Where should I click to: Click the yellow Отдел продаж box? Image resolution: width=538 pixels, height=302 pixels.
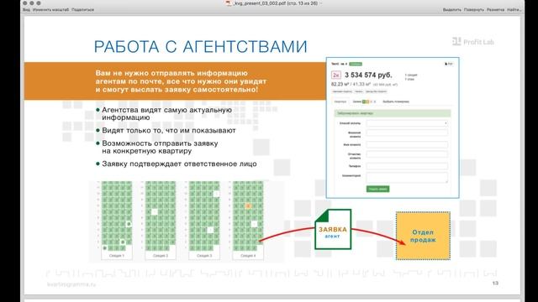(423, 236)
